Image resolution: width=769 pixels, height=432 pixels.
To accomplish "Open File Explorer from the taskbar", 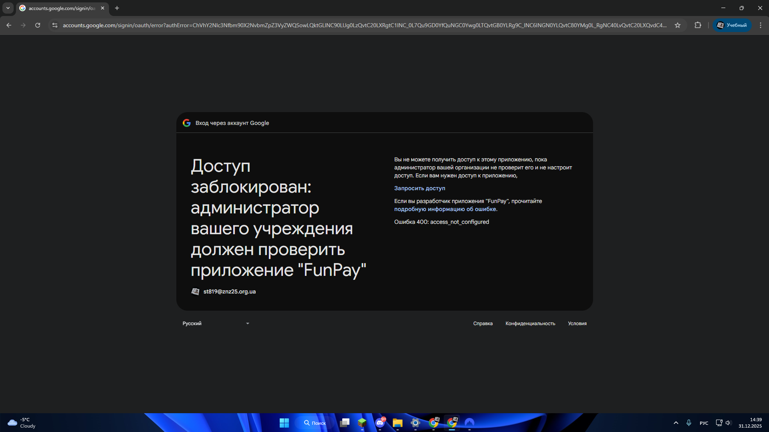I will (x=397, y=423).
